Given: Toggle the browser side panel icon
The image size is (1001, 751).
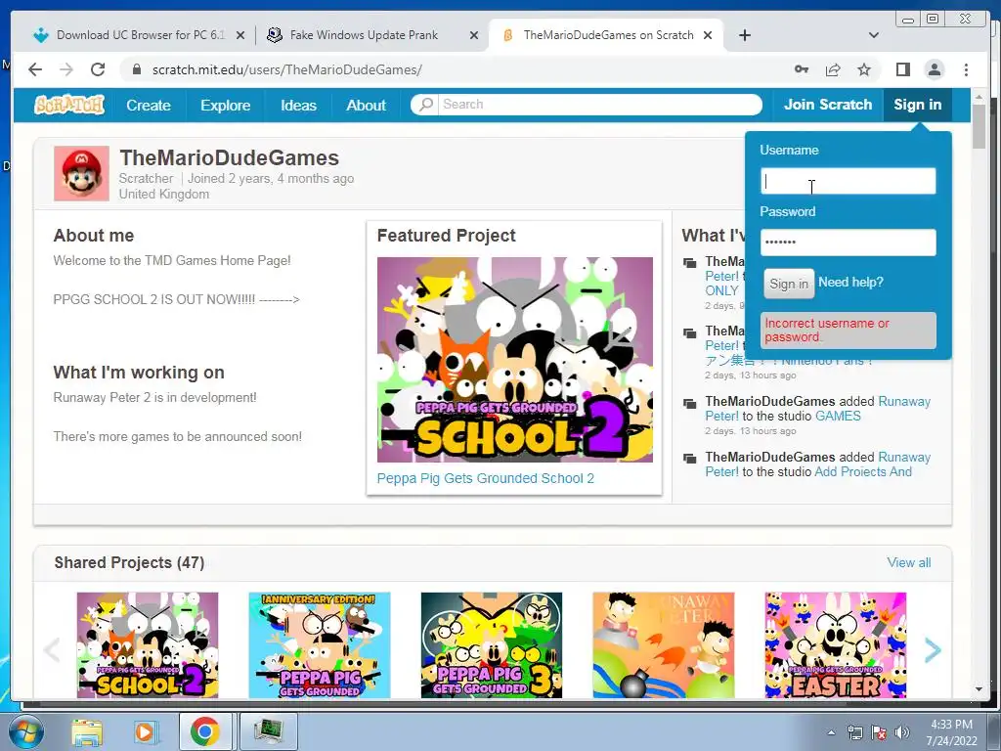Looking at the screenshot, I should tap(902, 69).
